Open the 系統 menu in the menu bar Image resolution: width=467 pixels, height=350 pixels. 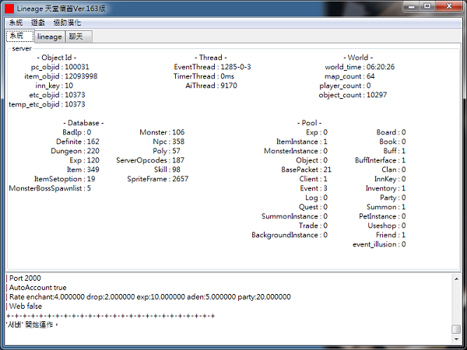point(16,23)
